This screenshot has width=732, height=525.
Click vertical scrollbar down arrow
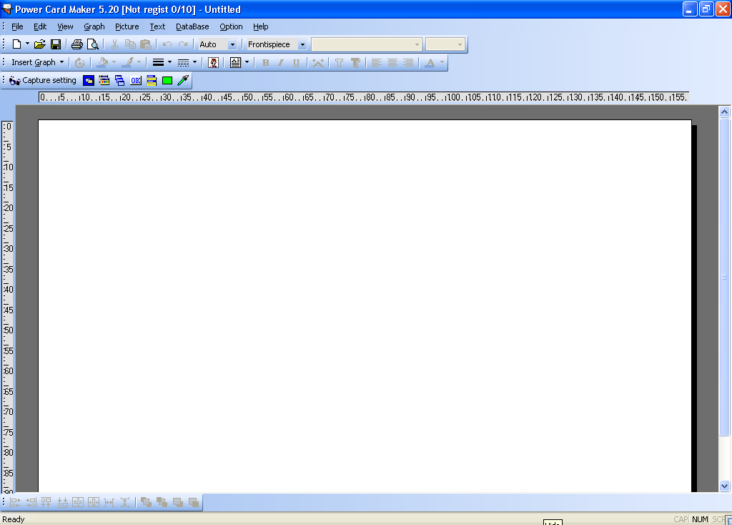pos(724,486)
